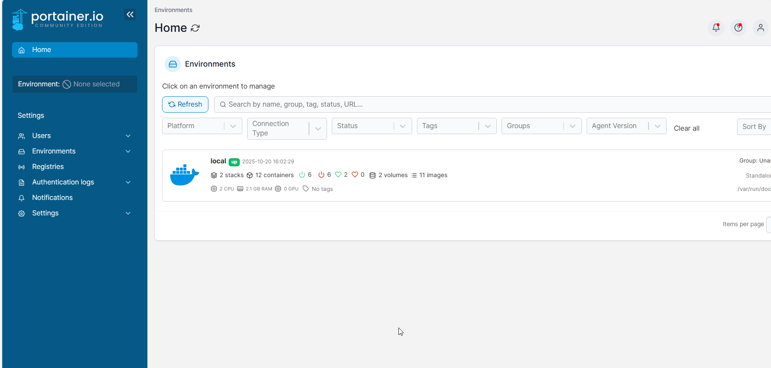Open the Groups filter dropdown

542,126
